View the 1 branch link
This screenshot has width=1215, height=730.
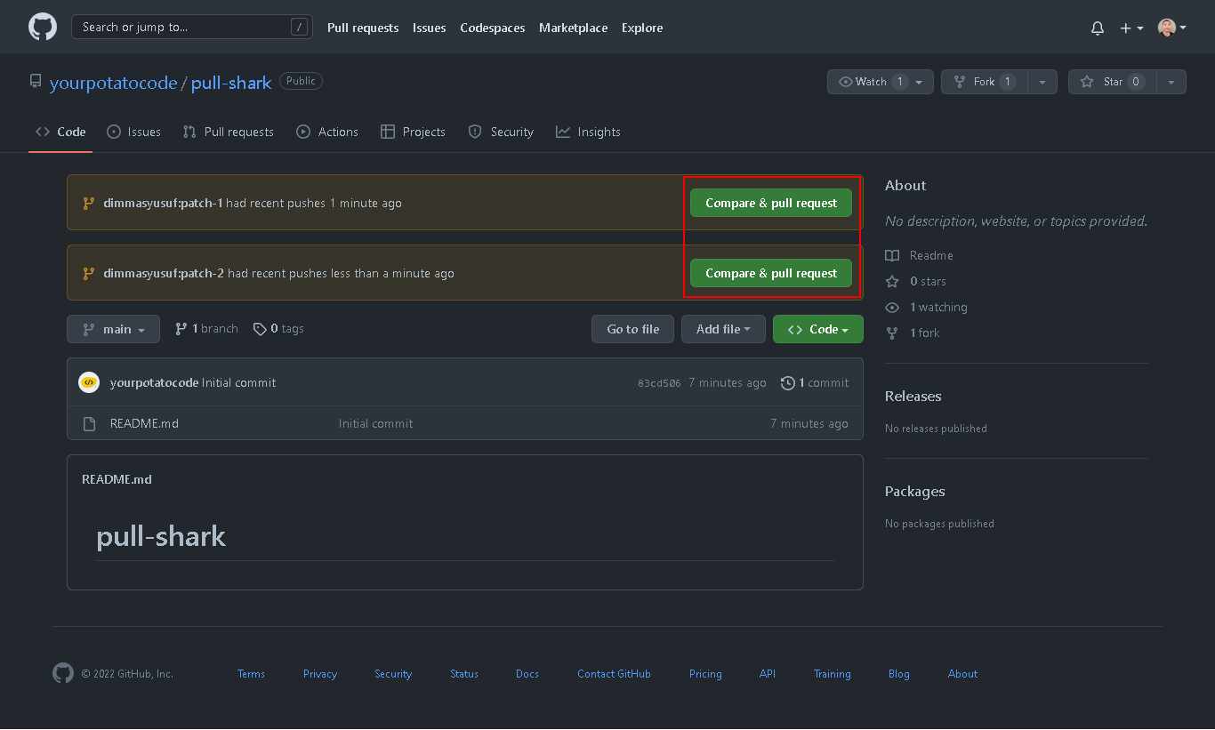206,329
